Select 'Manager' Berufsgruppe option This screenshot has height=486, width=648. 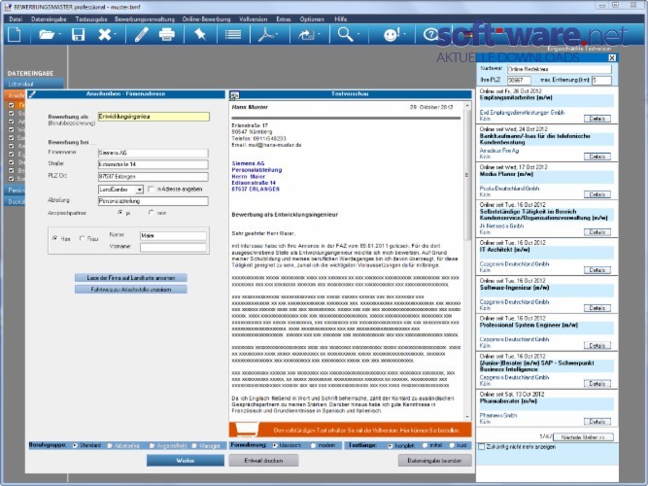[194, 445]
